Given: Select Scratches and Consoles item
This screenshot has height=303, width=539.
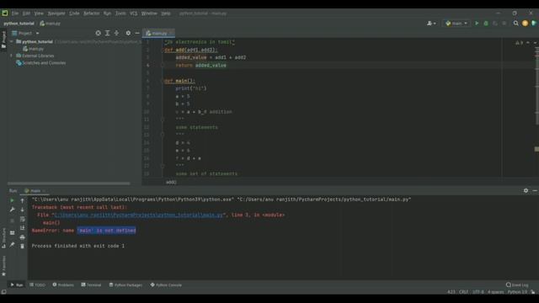Looking at the screenshot, I should (41, 63).
